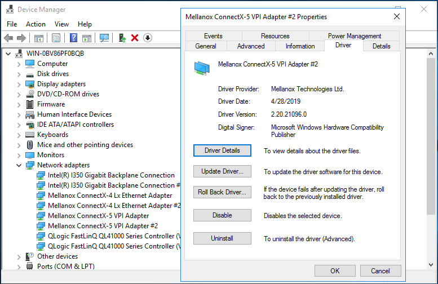The height and width of the screenshot is (284, 438).
Task: Click the Disable button
Action: click(222, 215)
